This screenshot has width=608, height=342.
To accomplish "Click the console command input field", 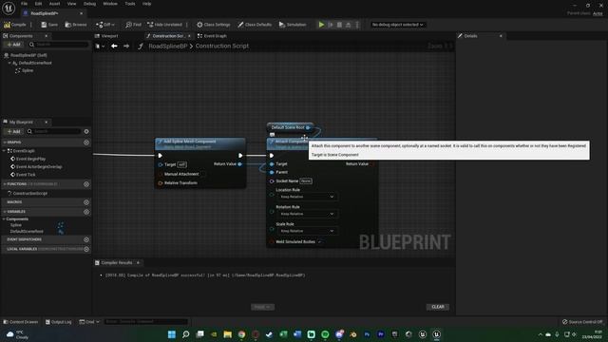I will 146,322.
